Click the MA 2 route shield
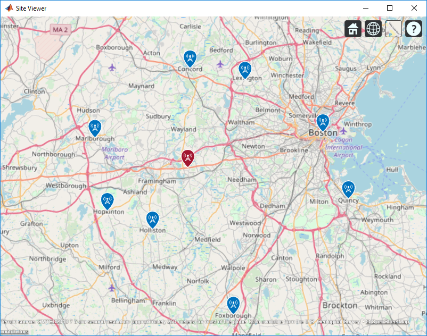Screen dimensions: 427x336 [60, 30]
